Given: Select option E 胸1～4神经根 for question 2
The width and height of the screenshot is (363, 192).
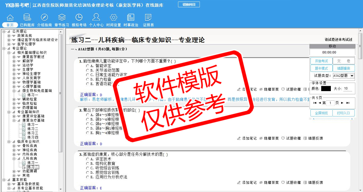Looking at the screenshot, I should tap(88, 133).
